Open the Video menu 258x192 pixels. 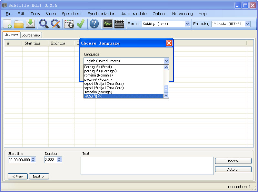tap(51, 14)
